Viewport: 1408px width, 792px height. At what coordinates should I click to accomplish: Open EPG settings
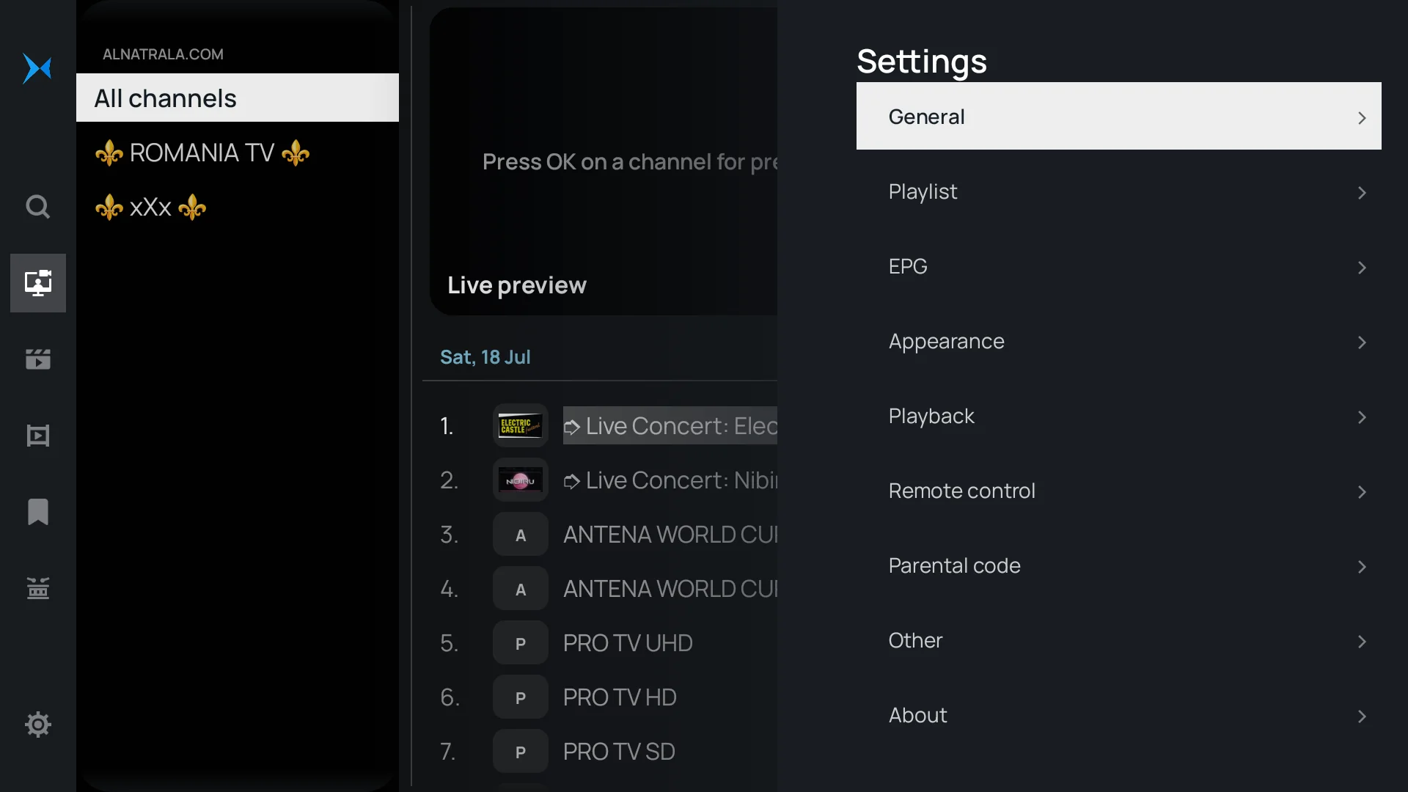coord(1119,266)
